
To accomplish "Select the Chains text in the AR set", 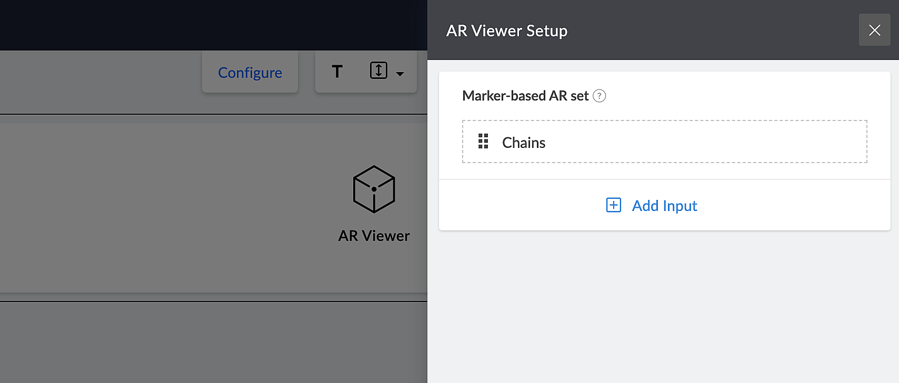I will point(524,143).
